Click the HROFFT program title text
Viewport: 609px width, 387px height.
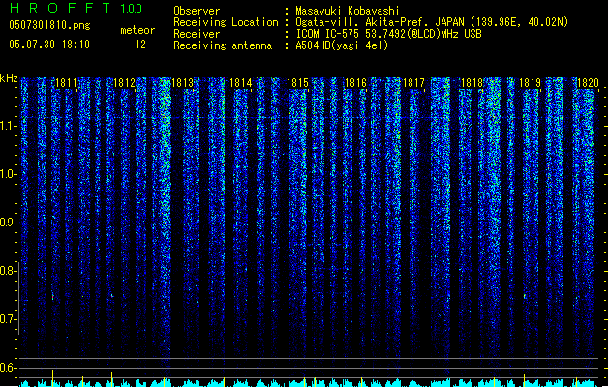coord(60,8)
